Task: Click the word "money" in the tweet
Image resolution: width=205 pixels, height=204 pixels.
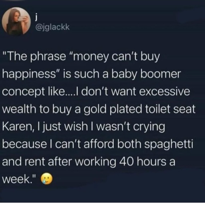Action: pyautogui.click(x=92, y=57)
